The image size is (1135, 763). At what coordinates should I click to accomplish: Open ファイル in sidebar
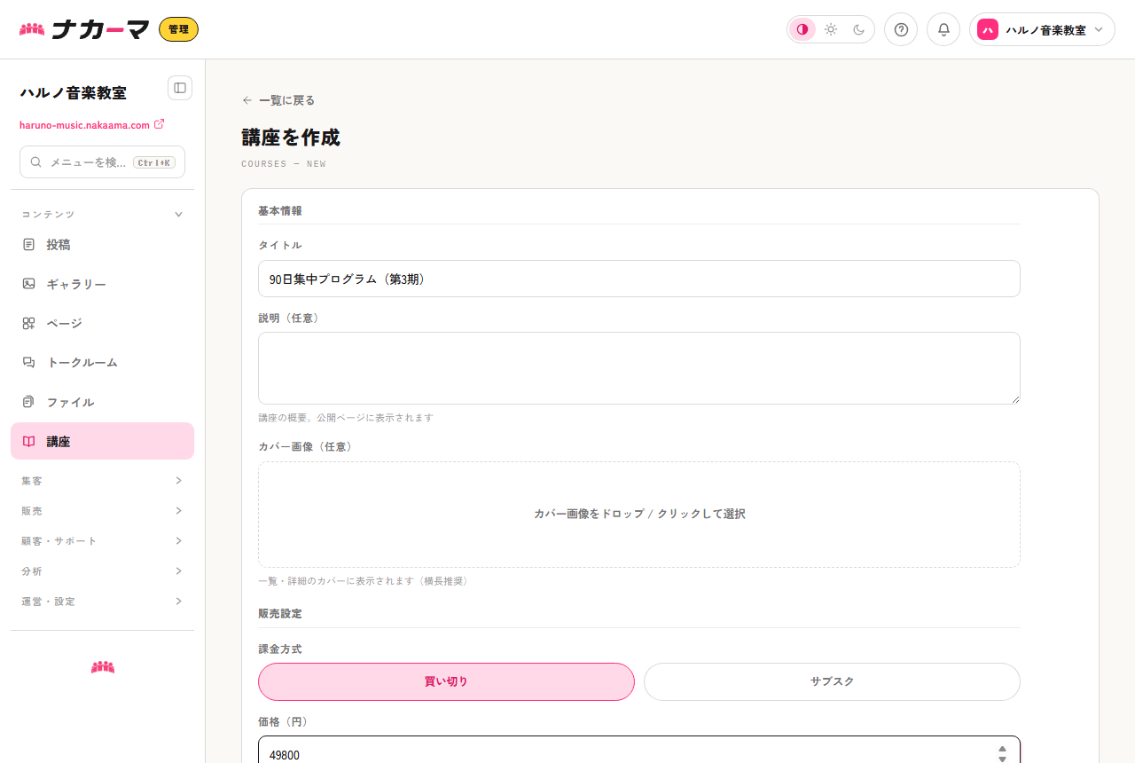click(102, 402)
